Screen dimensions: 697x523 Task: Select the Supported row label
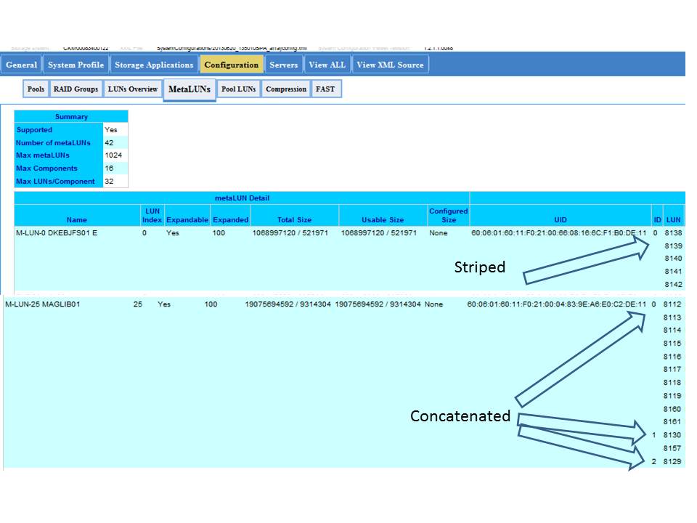(34, 130)
